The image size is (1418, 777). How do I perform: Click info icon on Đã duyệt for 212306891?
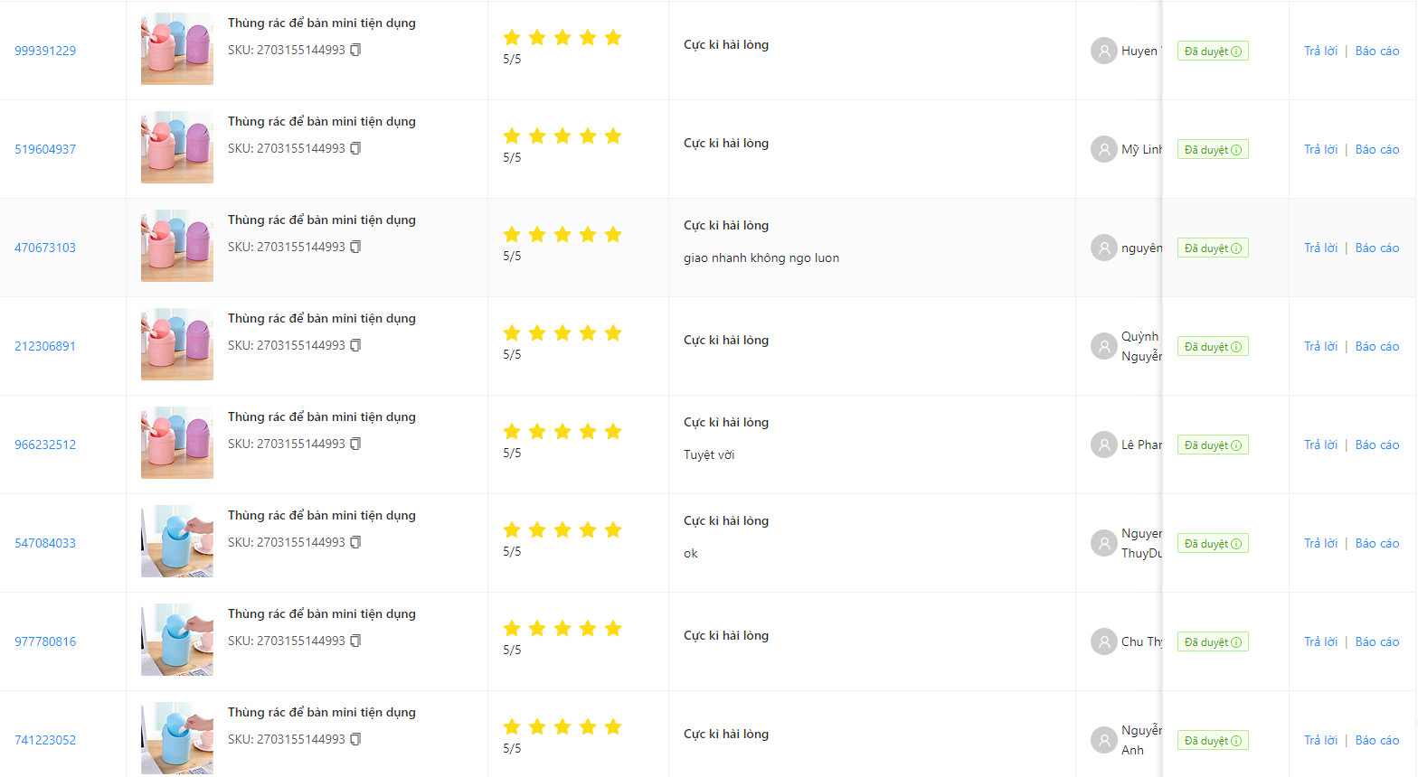[1236, 347]
